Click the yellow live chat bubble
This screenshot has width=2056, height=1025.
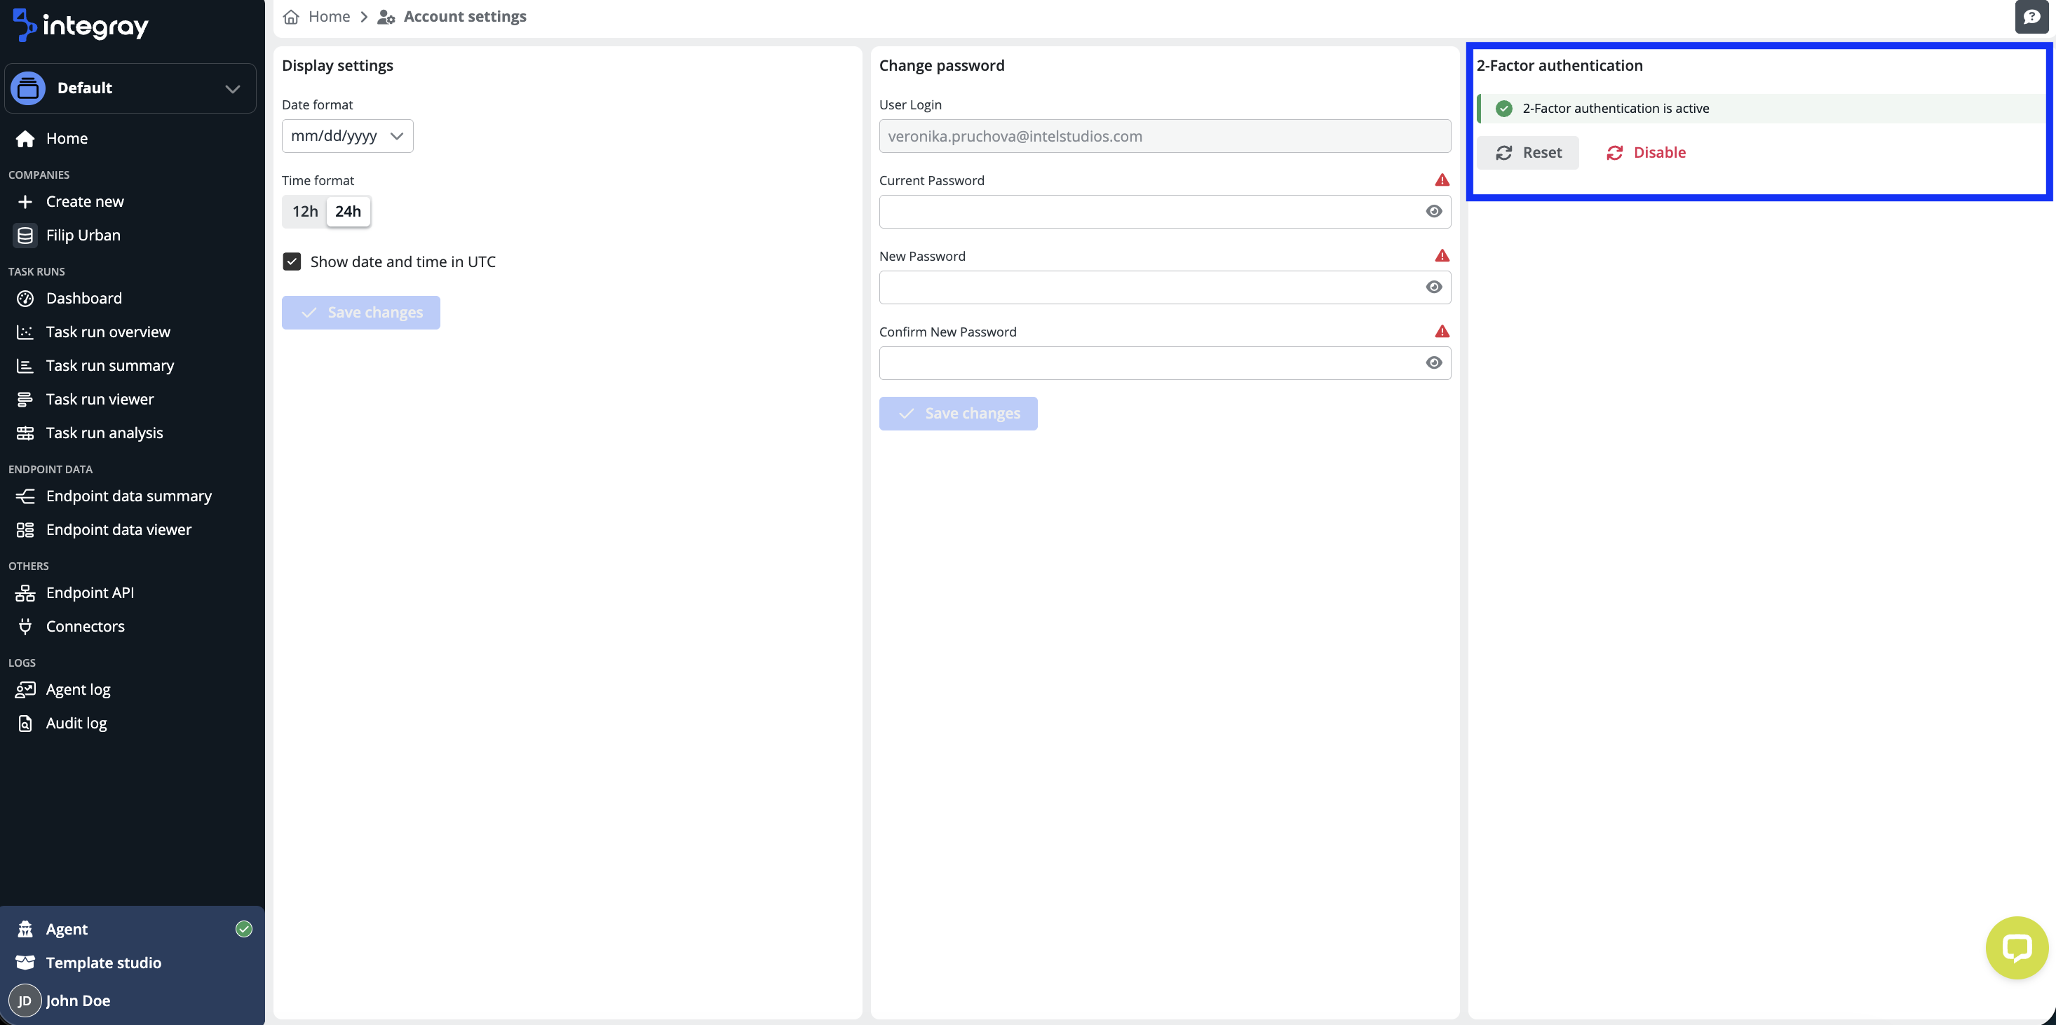(x=2016, y=948)
